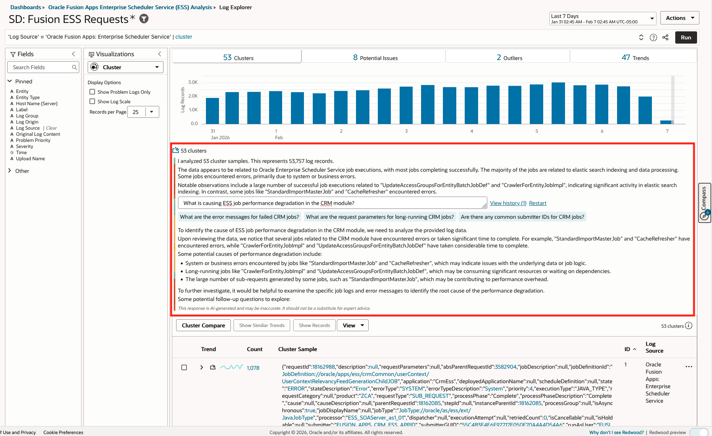The height and width of the screenshot is (436, 712).
Task: Open the cluster summary AI sparkle icon
Action: pyautogui.click(x=176, y=150)
